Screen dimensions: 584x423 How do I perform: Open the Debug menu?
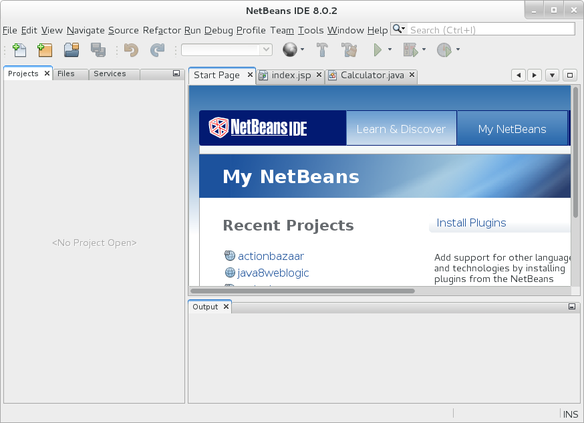[218, 30]
